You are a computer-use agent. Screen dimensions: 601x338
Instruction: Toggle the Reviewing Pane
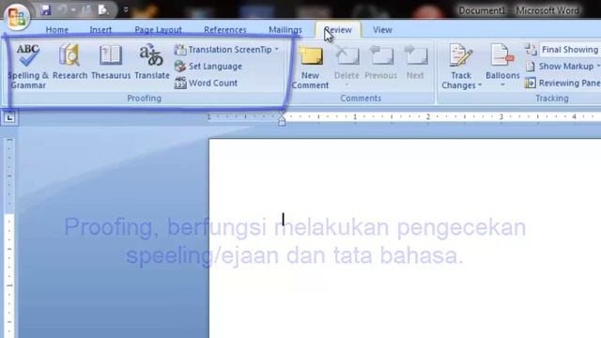(x=562, y=83)
